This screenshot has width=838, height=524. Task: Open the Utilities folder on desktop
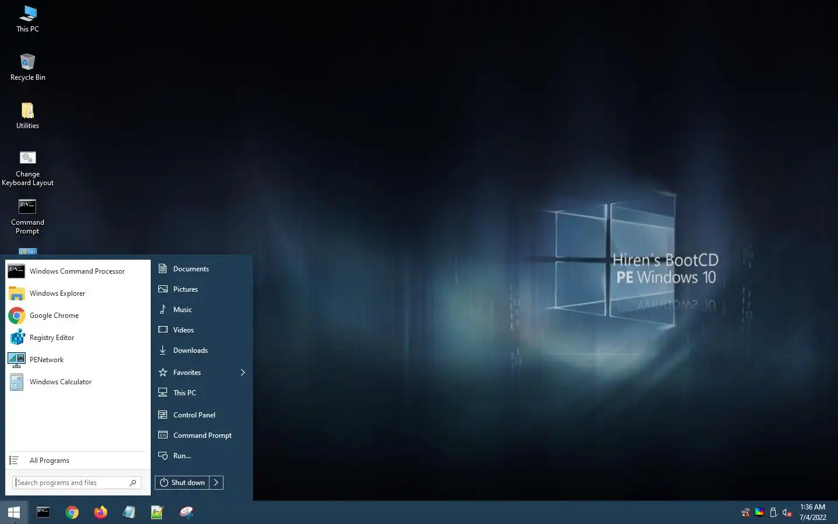point(27,116)
